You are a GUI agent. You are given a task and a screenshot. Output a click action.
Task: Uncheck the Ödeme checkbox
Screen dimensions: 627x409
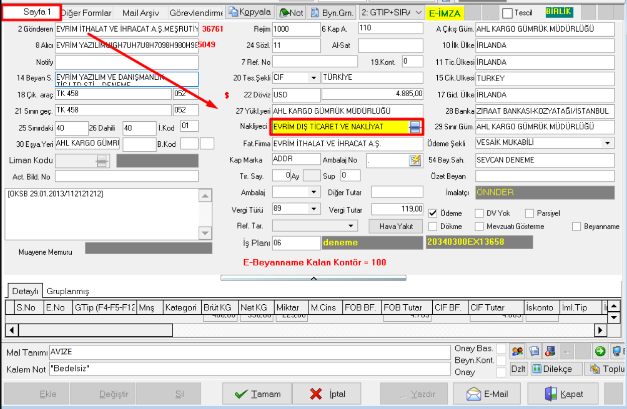tap(433, 213)
